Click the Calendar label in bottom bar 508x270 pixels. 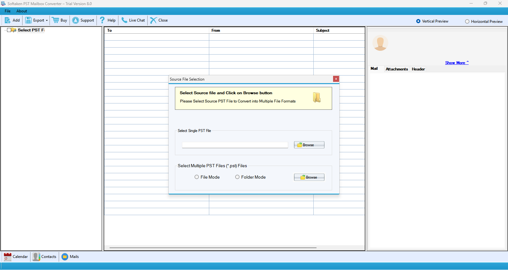(x=20, y=257)
